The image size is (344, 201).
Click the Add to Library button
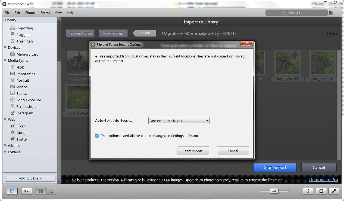pos(30,178)
